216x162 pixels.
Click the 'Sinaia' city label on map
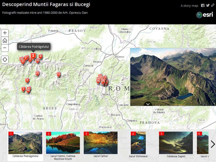pyautogui.click(x=105, y=94)
